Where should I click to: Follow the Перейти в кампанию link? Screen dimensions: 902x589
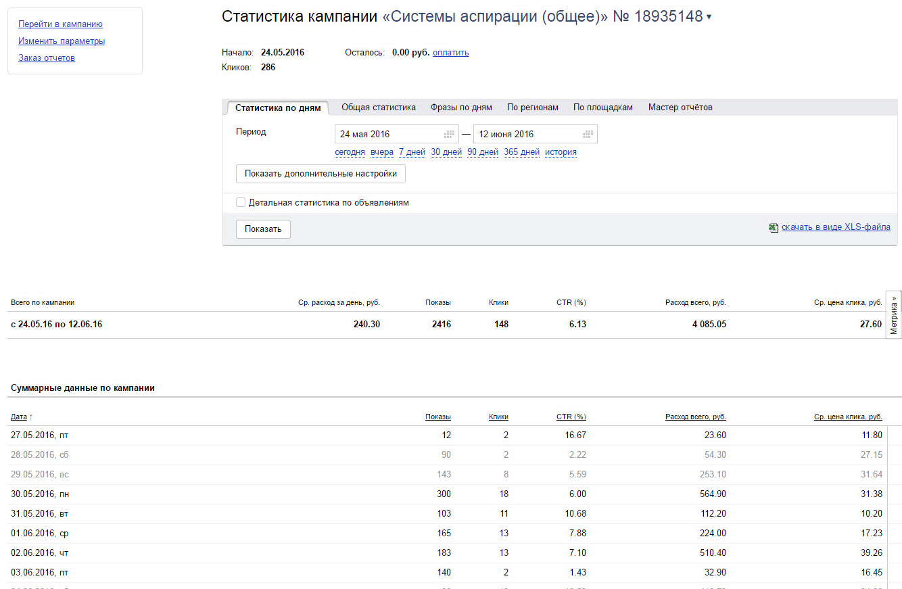tap(60, 24)
